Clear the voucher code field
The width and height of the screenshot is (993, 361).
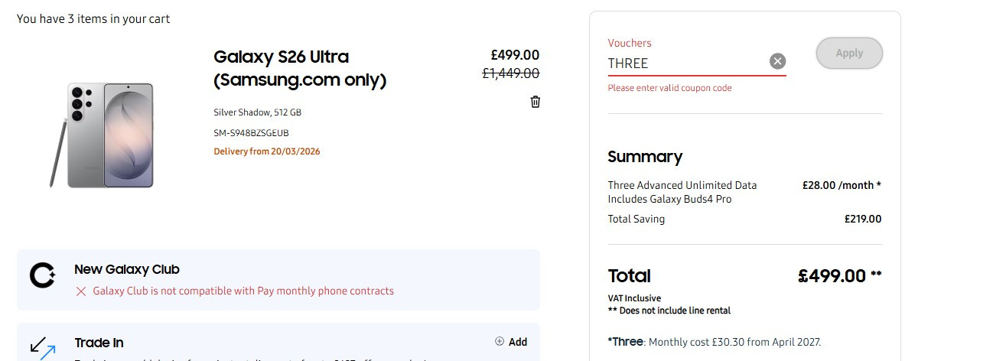[x=777, y=61]
